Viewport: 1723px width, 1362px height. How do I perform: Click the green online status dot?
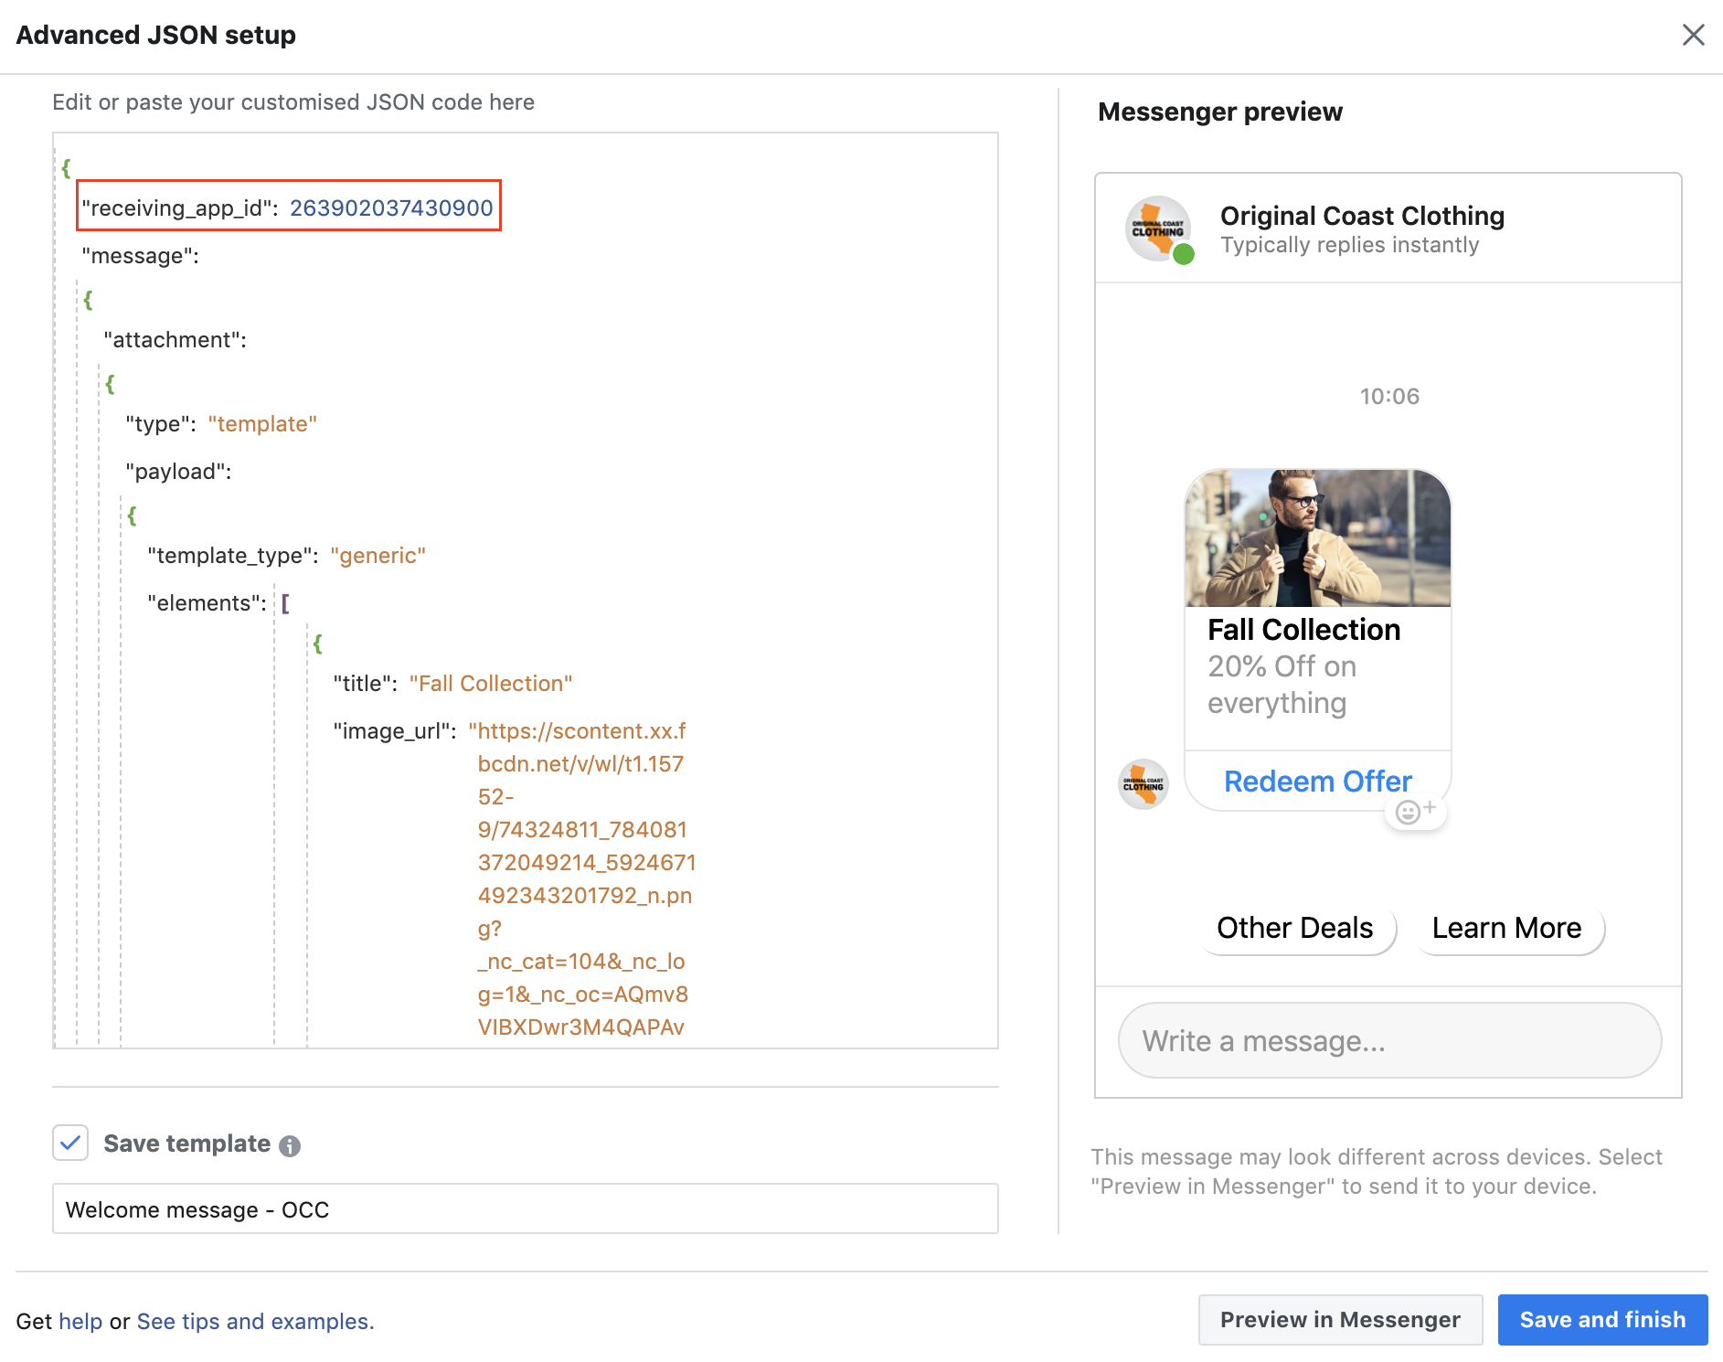click(1184, 254)
